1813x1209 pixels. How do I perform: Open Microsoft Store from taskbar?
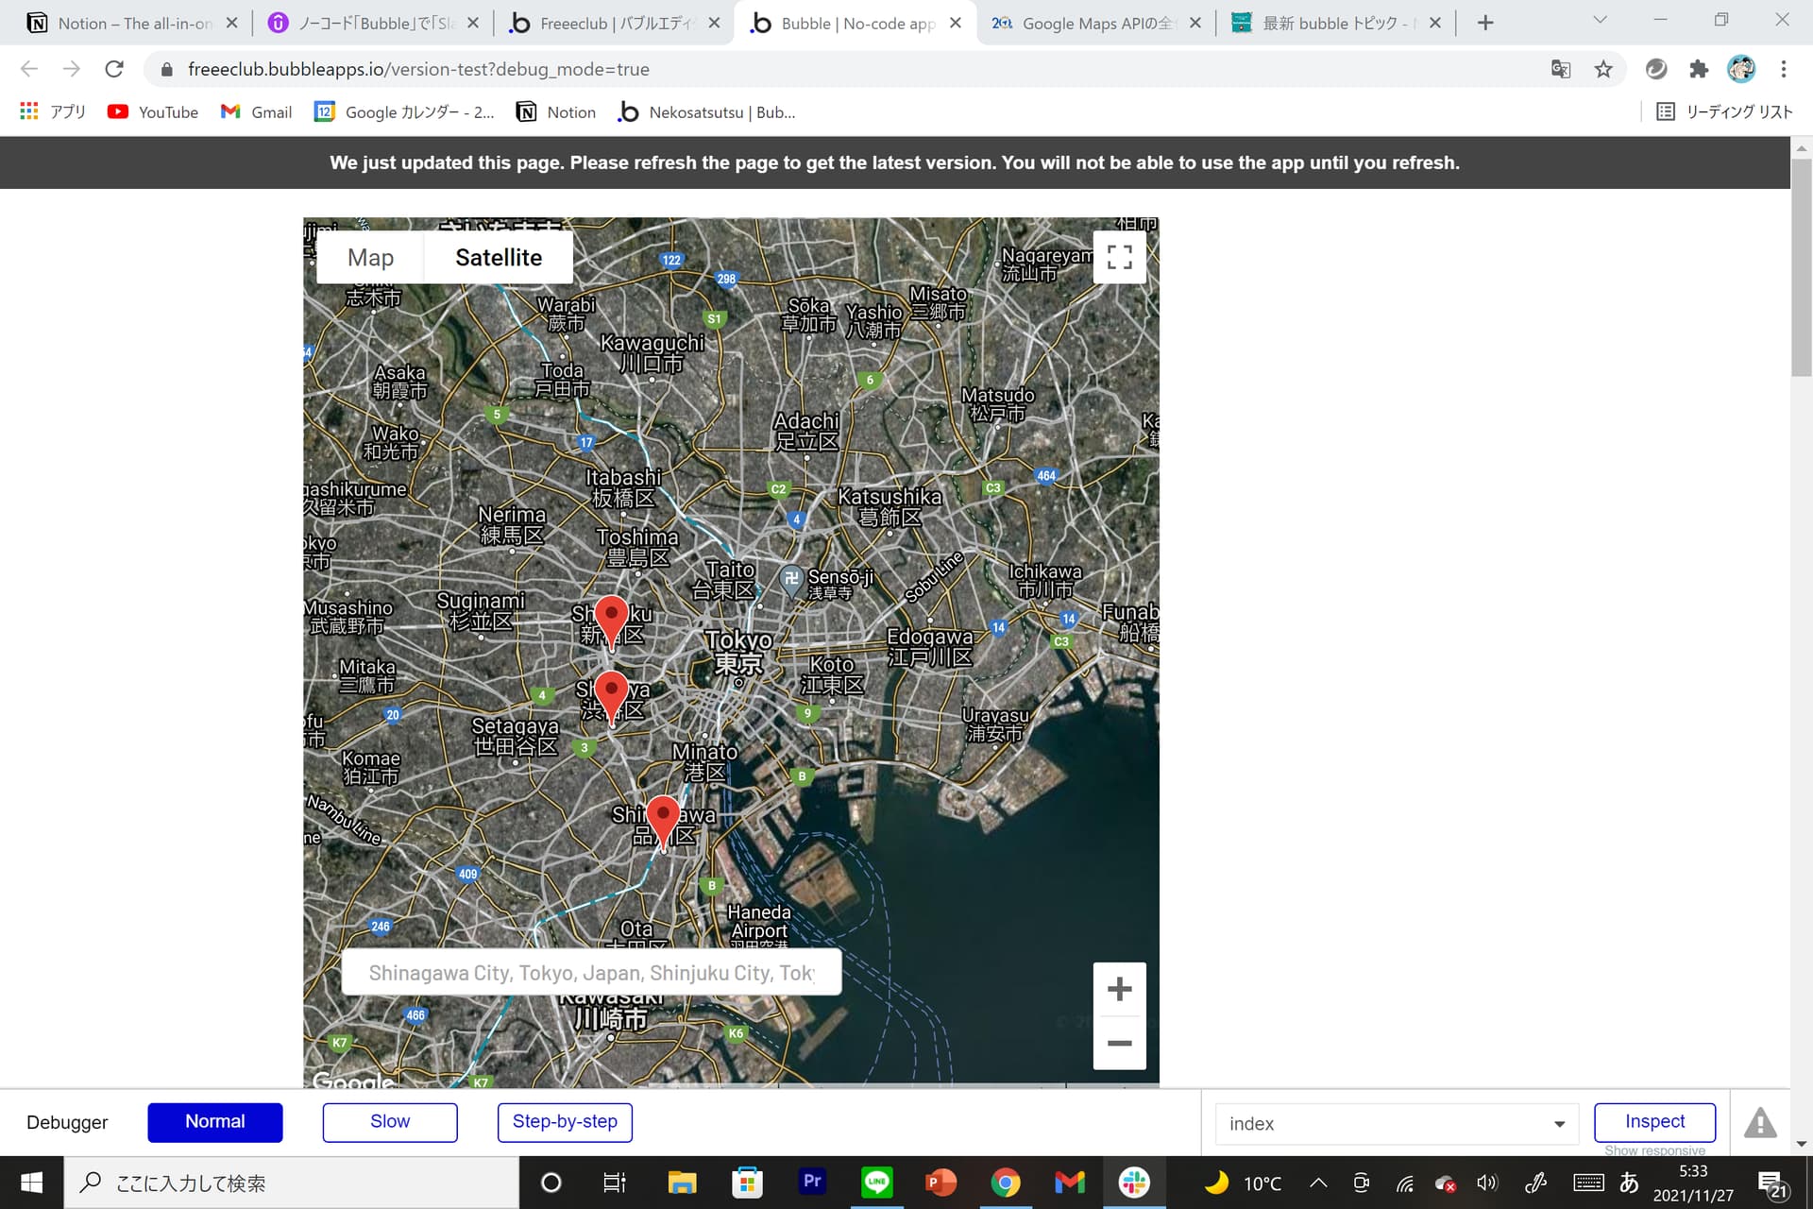(x=747, y=1183)
